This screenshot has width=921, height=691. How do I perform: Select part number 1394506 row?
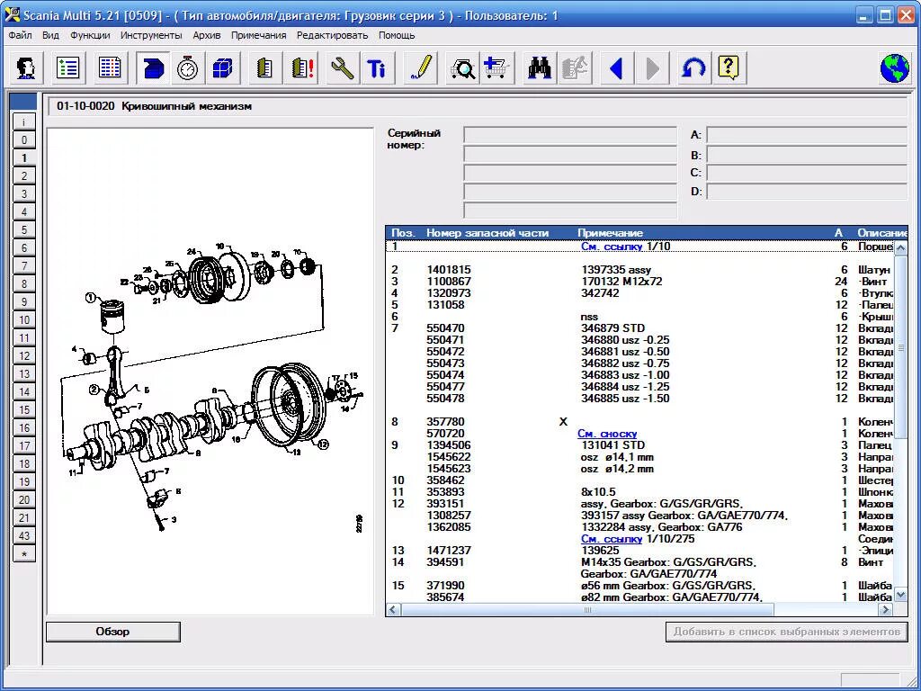click(x=640, y=445)
